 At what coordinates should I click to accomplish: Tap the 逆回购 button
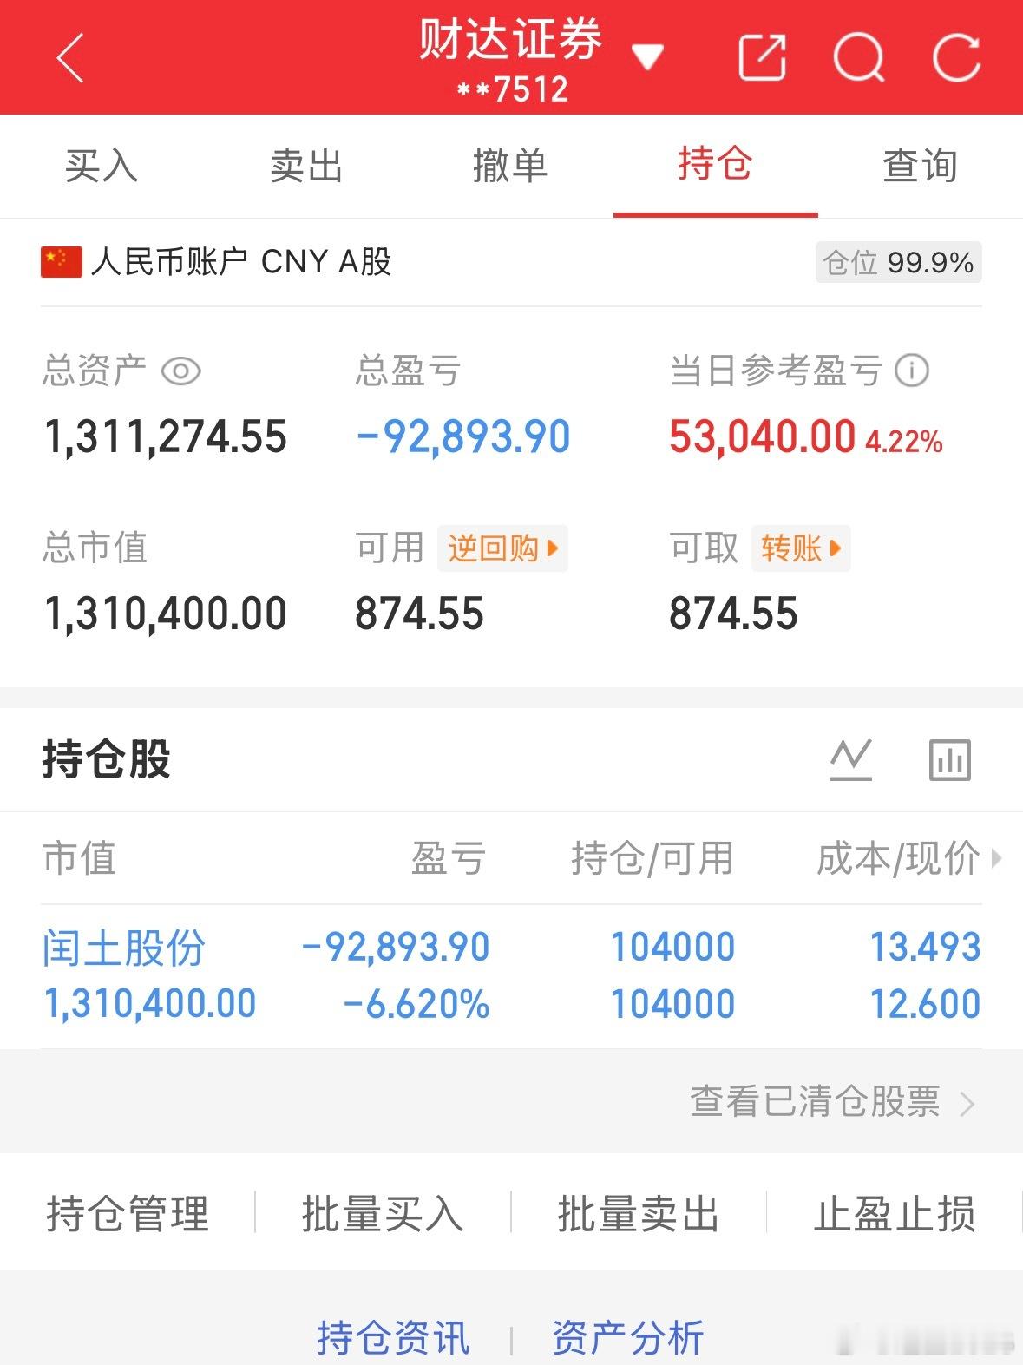(502, 548)
